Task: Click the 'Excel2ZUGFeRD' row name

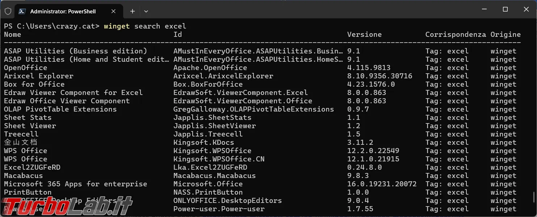Action: [x=32, y=168]
